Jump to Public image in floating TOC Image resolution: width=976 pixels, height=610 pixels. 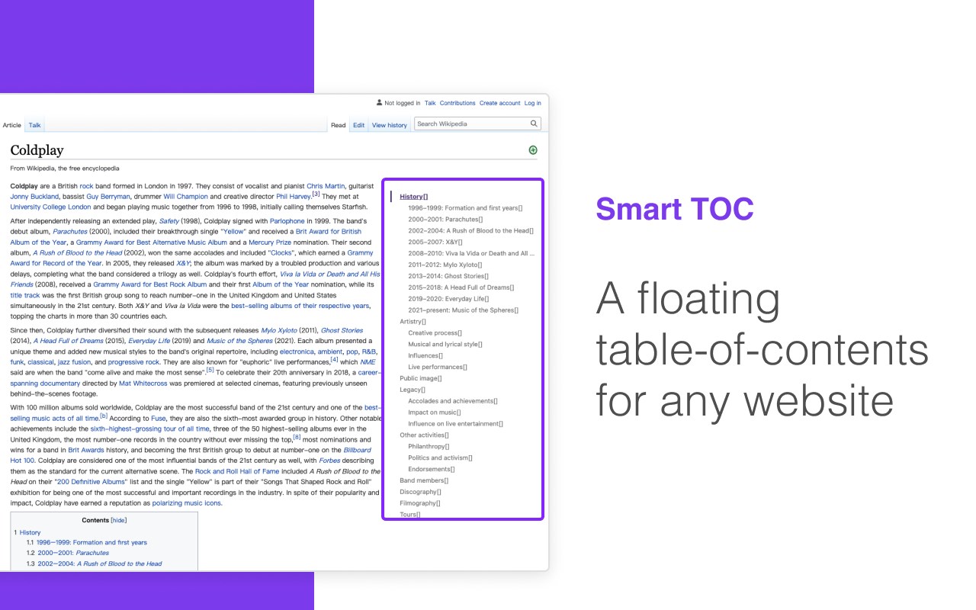click(421, 378)
